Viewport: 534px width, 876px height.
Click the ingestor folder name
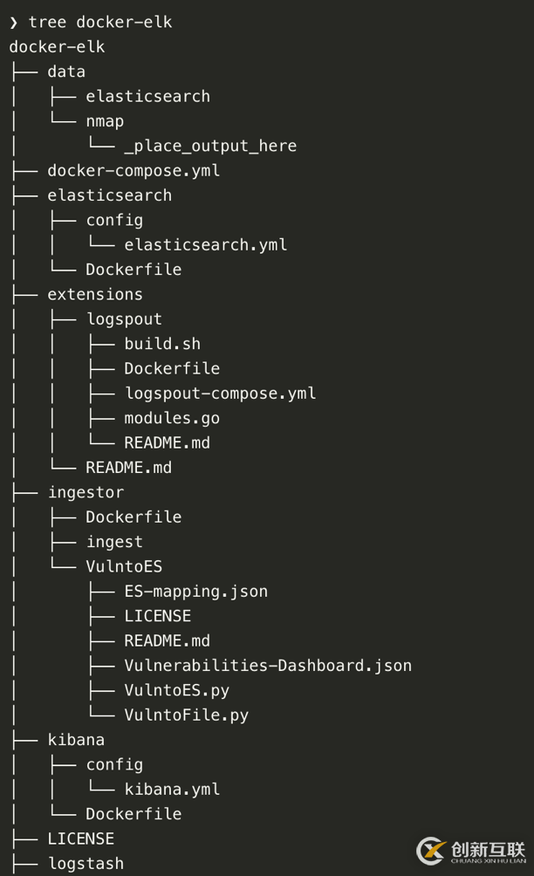click(86, 492)
